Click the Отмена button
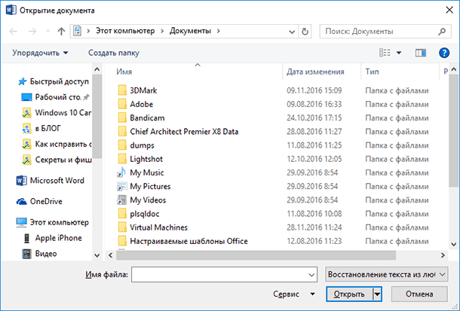Image resolution: width=460 pixels, height=311 pixels. pos(419,294)
